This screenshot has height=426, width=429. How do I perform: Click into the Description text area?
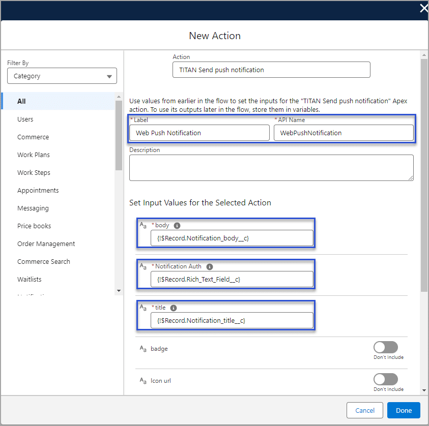271,168
